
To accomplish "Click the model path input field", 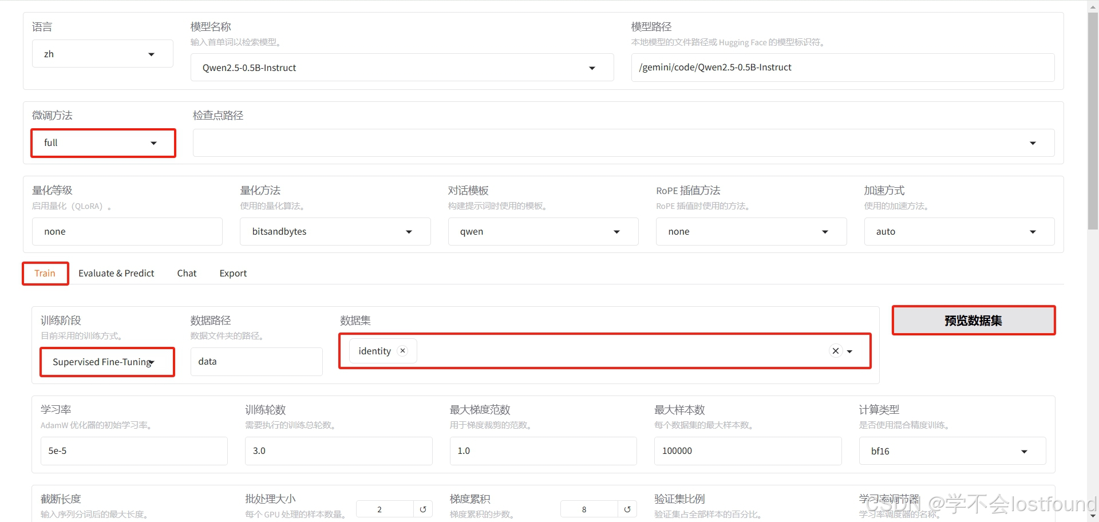I will [843, 68].
